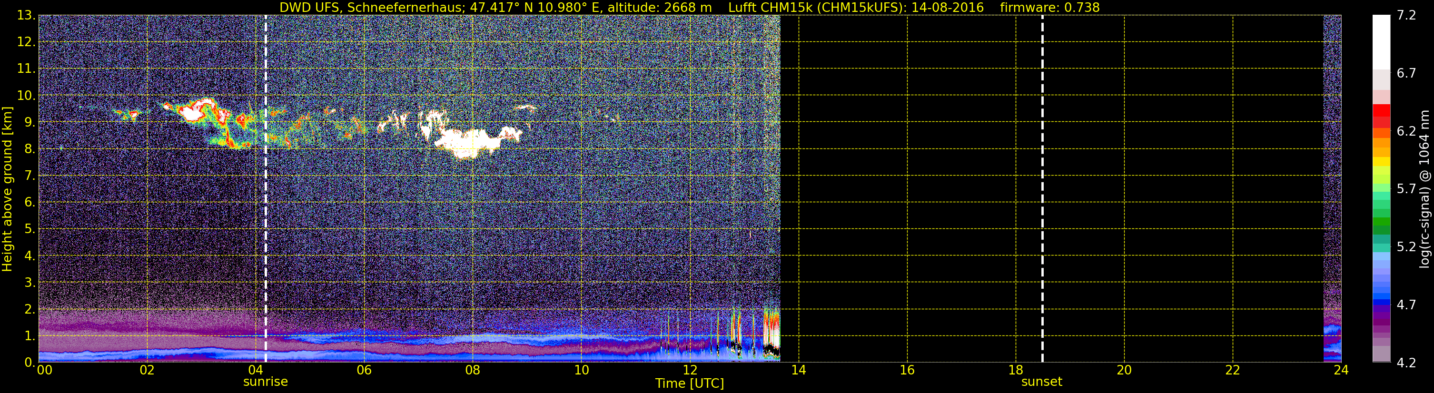Click the colorbar value 6.7

coord(1406,73)
